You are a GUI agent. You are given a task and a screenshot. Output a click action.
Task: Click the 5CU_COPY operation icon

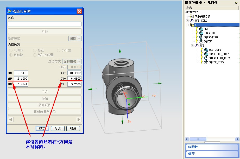[206, 50]
